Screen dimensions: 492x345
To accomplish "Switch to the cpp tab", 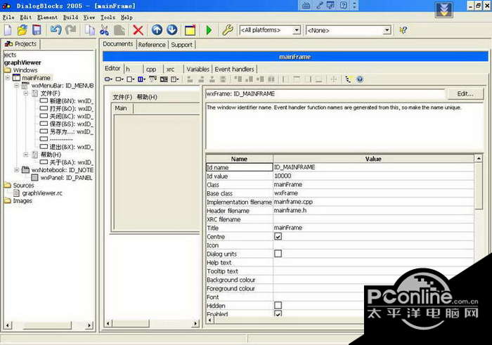I will point(151,70).
